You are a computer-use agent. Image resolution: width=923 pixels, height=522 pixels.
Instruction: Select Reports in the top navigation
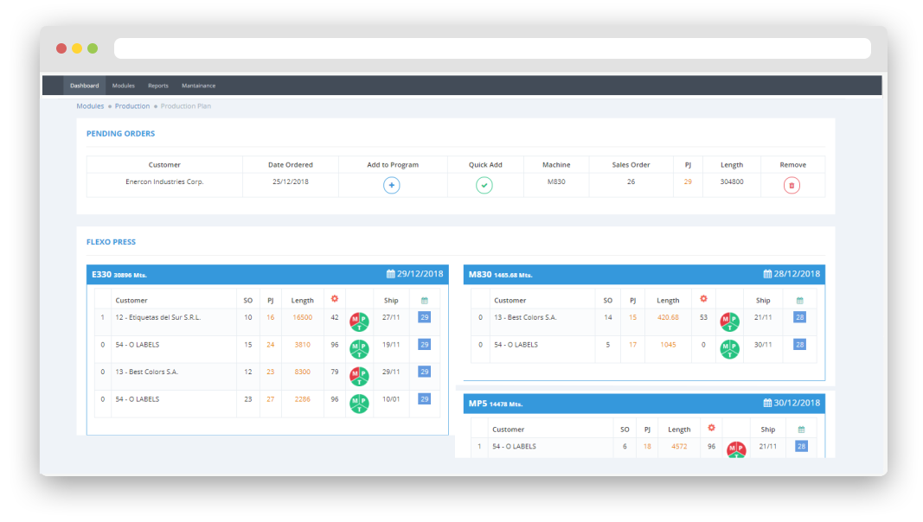157,86
